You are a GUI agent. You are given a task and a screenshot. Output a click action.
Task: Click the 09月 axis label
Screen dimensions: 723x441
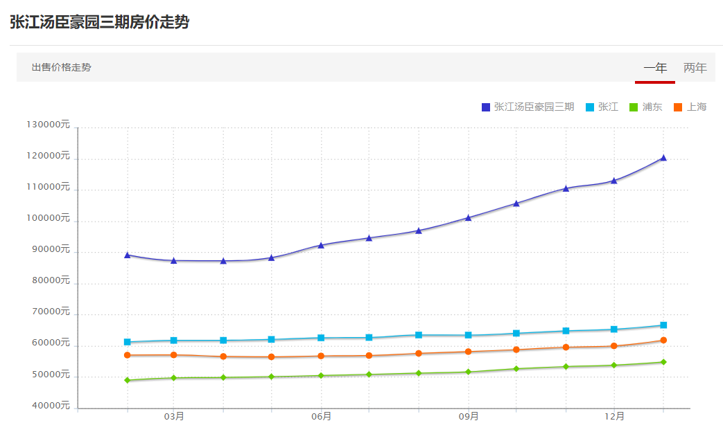468,417
